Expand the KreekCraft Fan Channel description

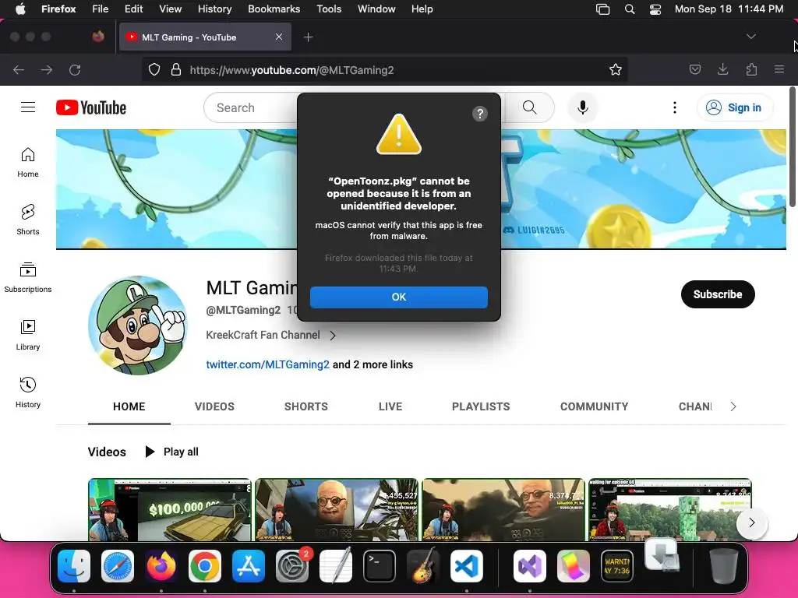click(x=332, y=336)
